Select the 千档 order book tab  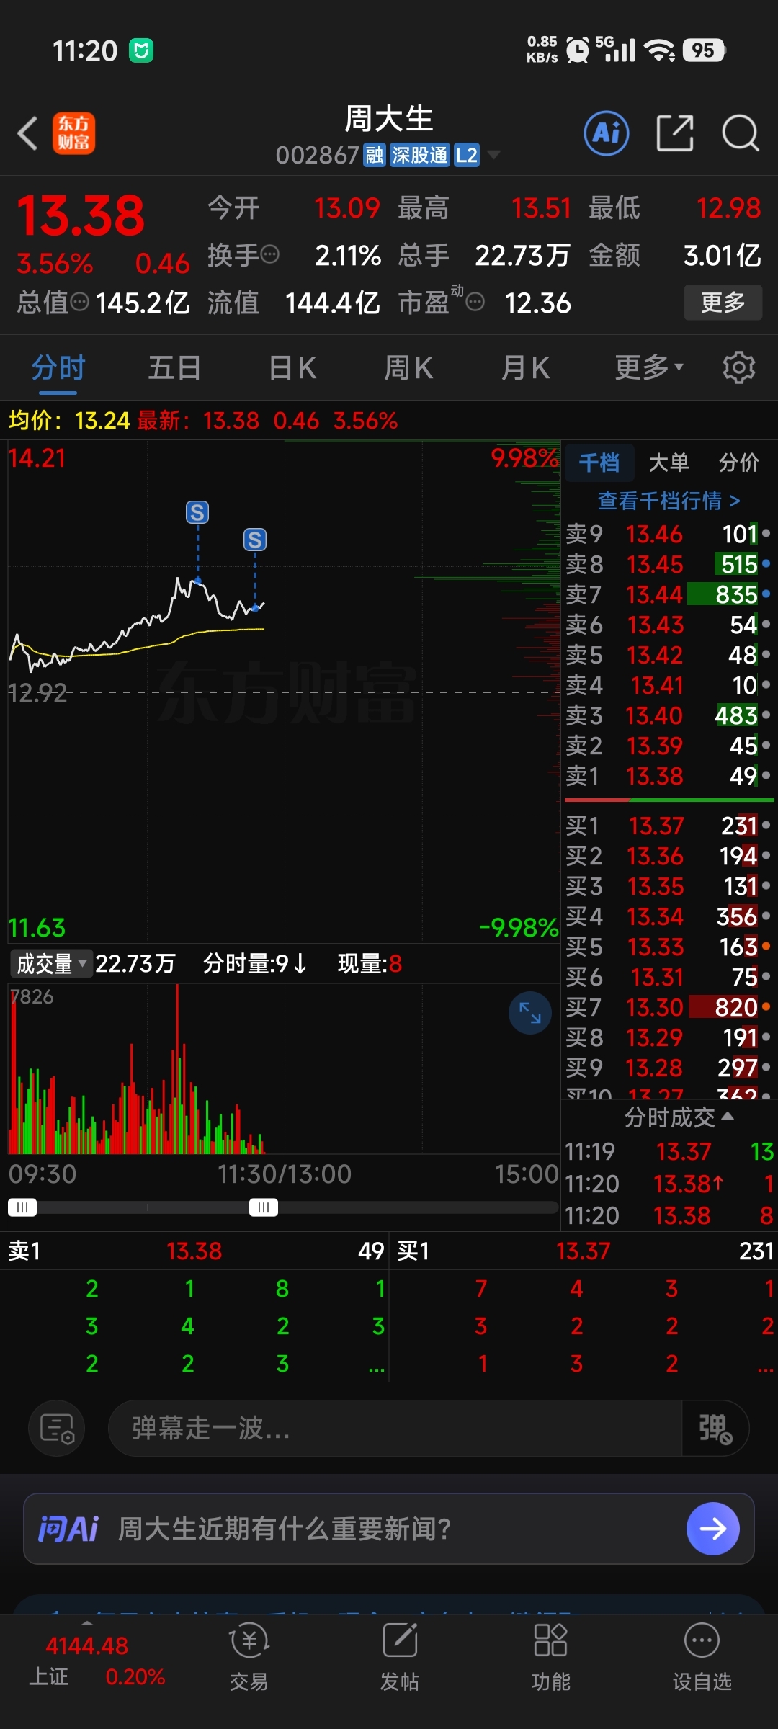(599, 462)
